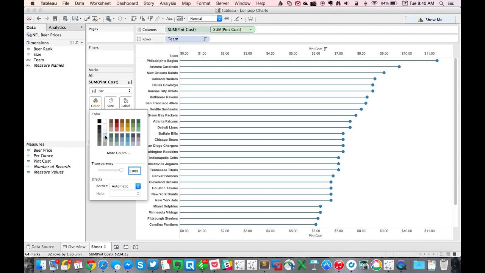Add a new data source icon
This screenshot has height=273, width=485.
coord(65,18)
